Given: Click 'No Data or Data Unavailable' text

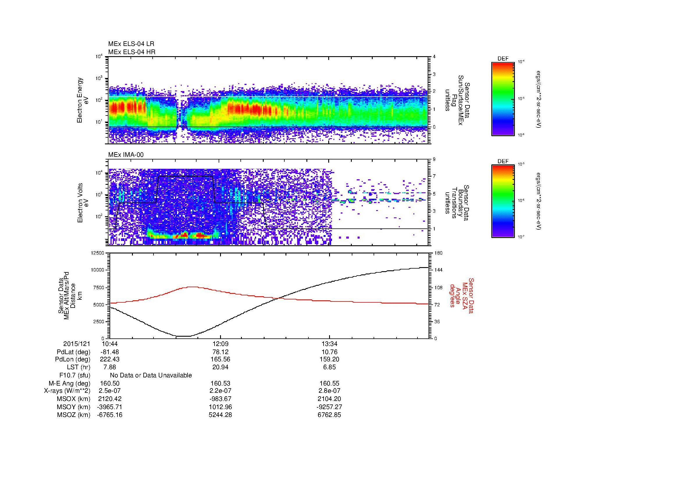Looking at the screenshot, I should click(x=151, y=375).
